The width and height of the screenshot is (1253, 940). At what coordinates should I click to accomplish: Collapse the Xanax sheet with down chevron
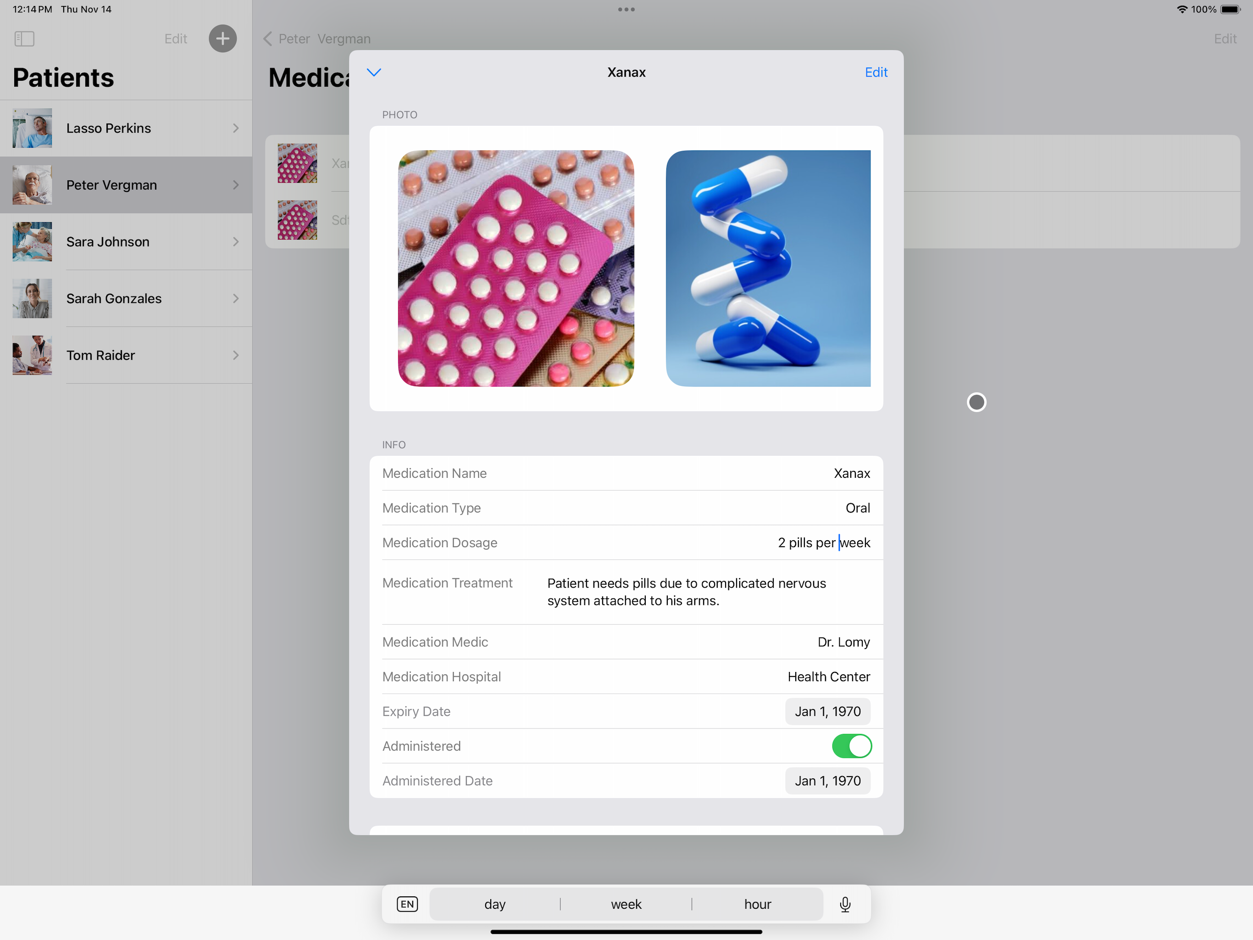pyautogui.click(x=374, y=72)
